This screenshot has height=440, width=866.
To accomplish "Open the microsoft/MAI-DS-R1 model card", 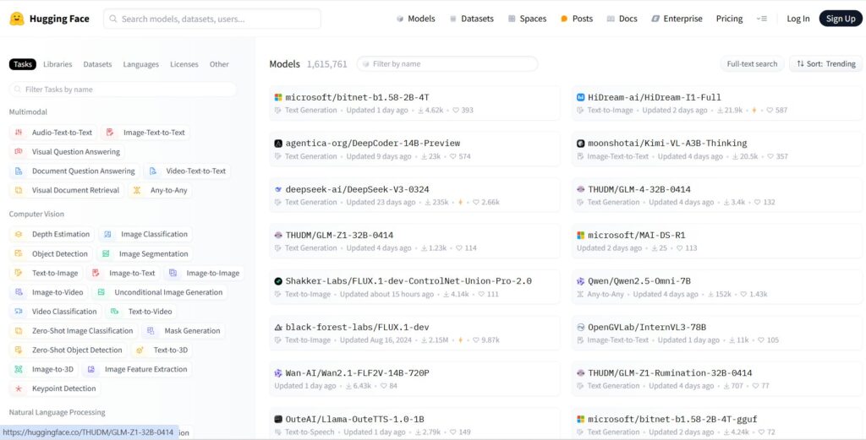I will pos(717,241).
